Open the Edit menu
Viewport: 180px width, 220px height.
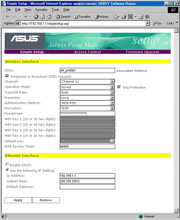[x=18, y=10]
